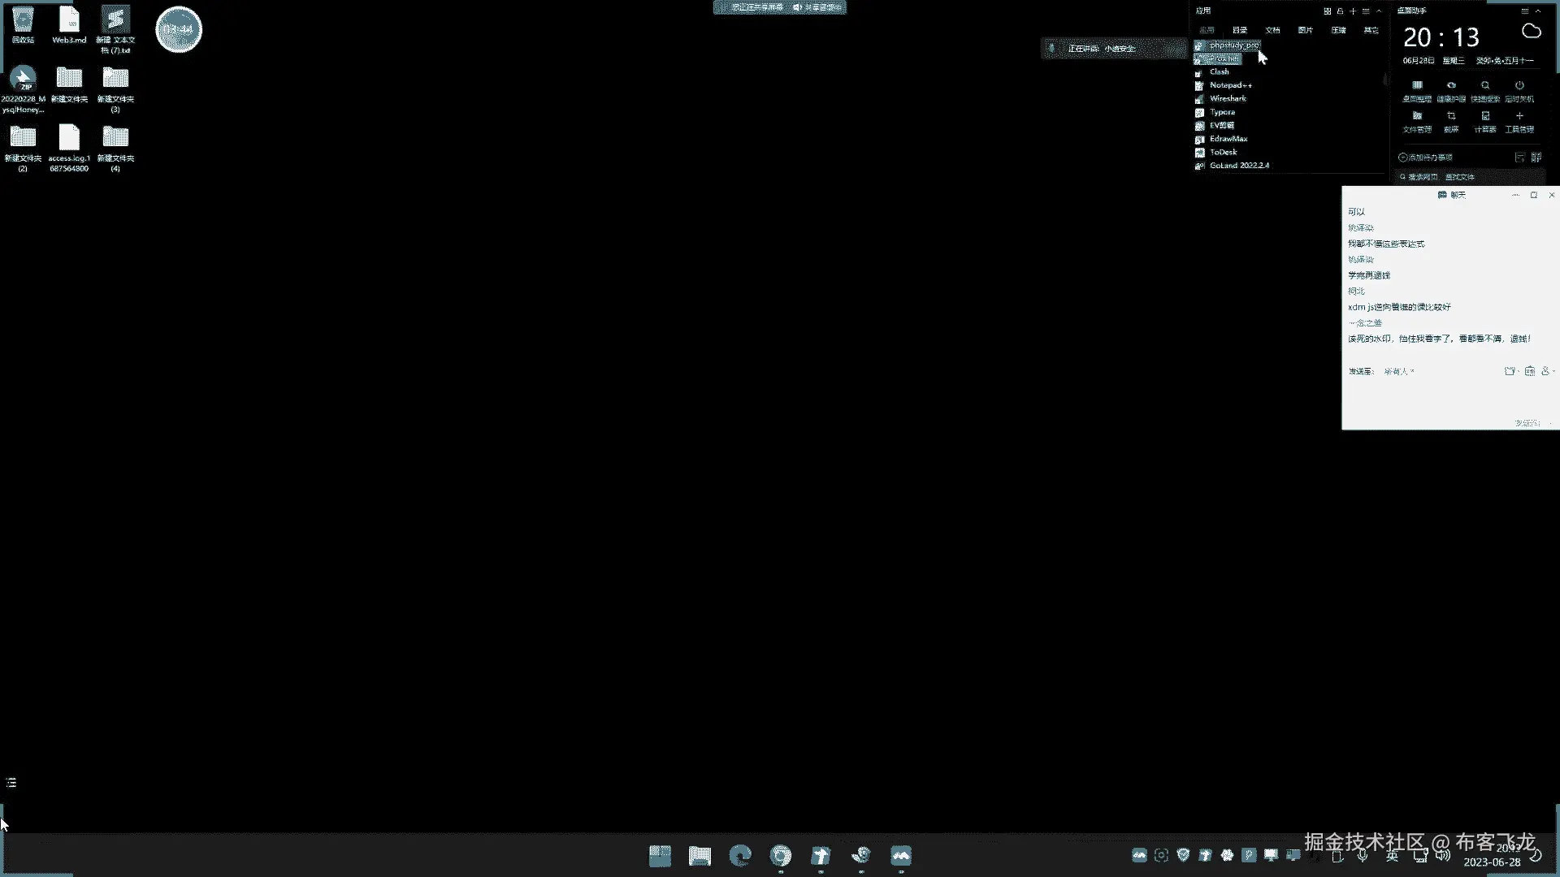The image size is (1560, 877).
Task: Click the 截屏 screenshot tool icon
Action: pos(1451,117)
